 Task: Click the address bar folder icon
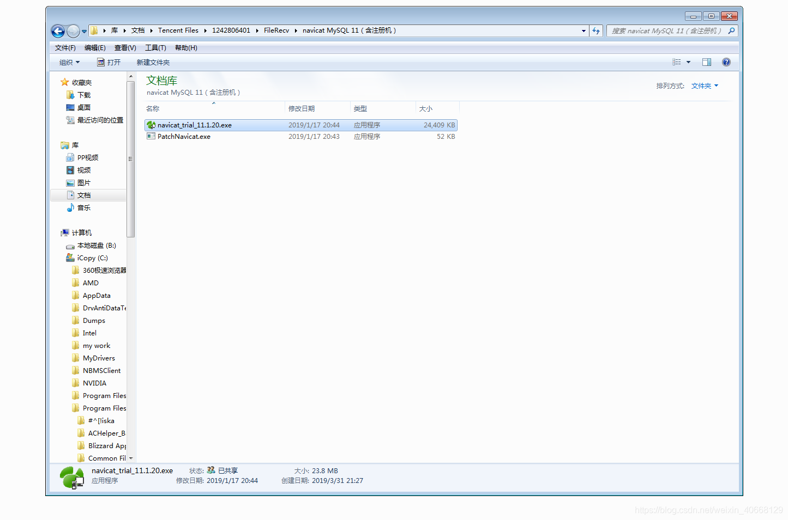(94, 30)
